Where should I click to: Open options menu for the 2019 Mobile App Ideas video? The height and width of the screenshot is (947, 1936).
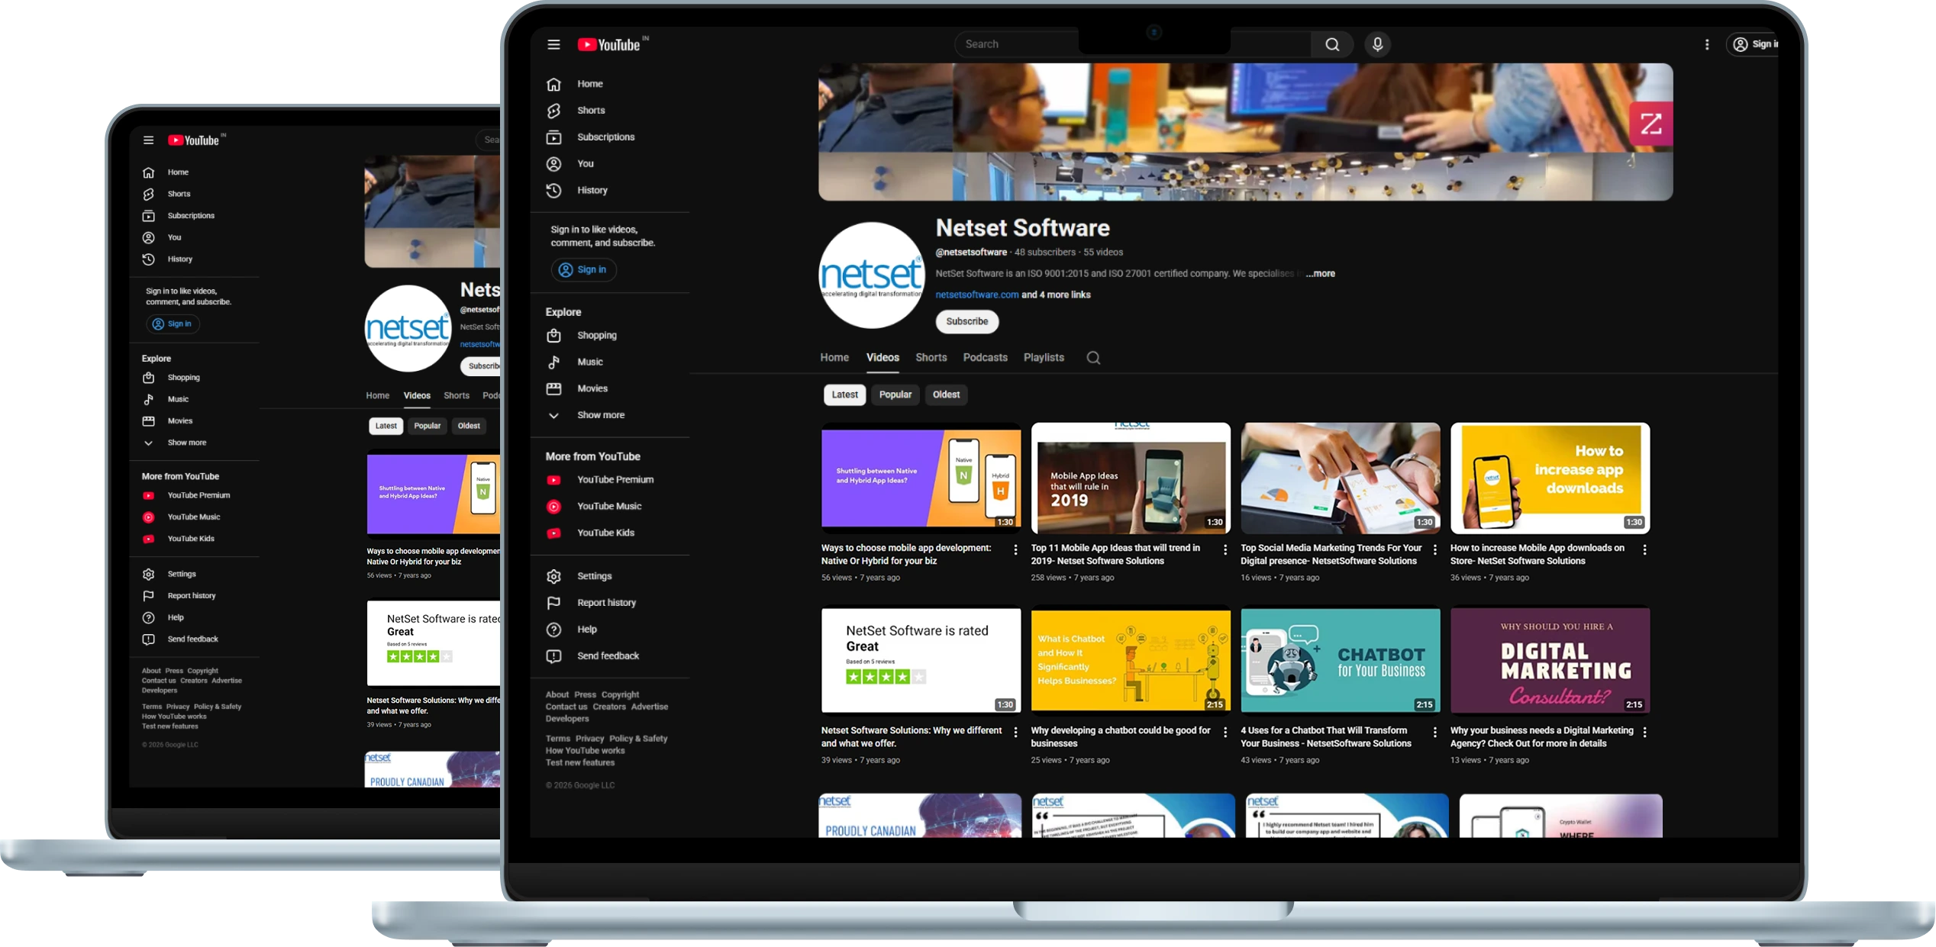coord(1225,549)
